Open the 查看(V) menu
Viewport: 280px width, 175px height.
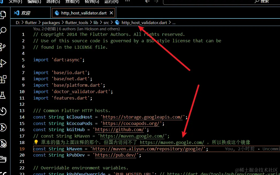point(72,1)
